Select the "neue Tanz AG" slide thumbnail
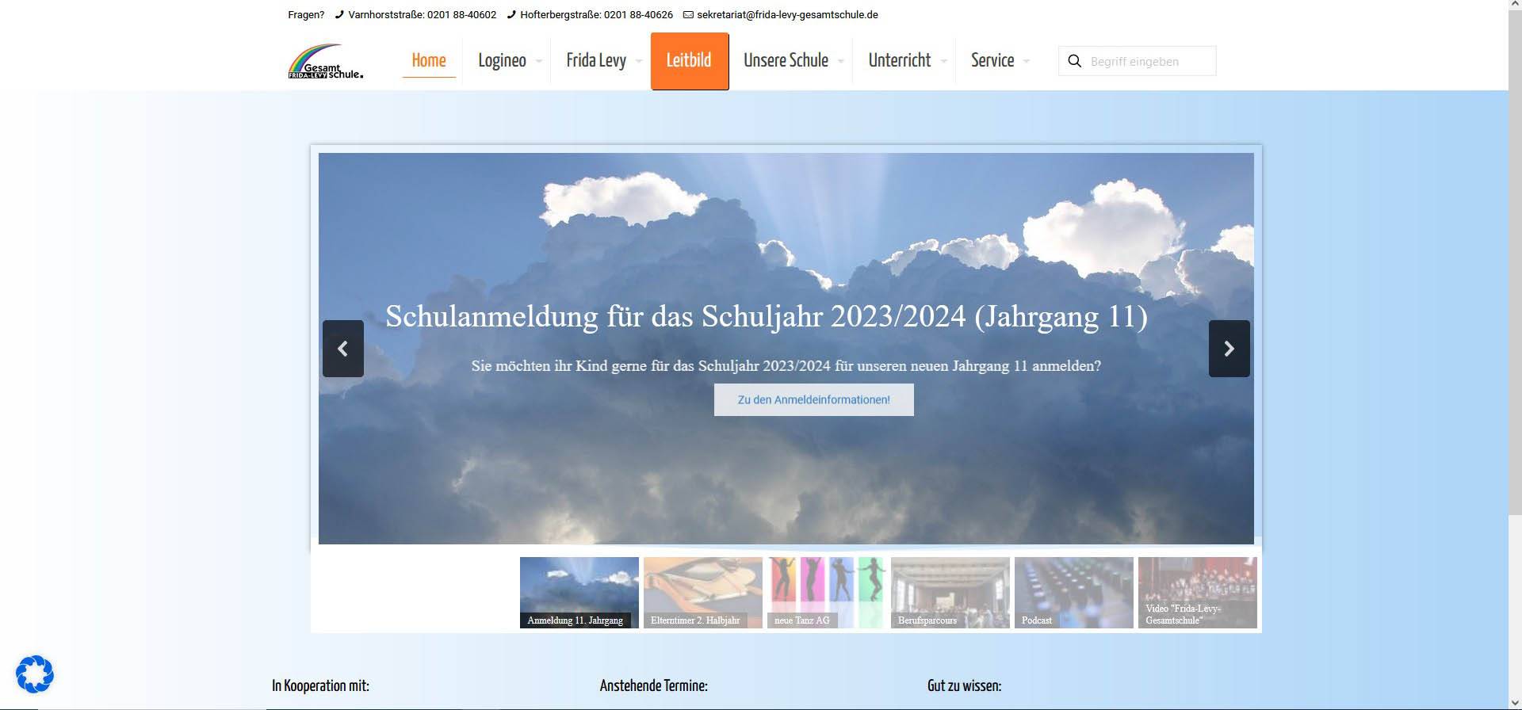The height and width of the screenshot is (710, 1522). tap(826, 593)
